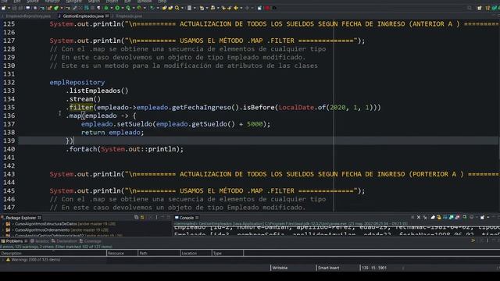Select the GestionEmpleados.java editor tab

click(84, 16)
